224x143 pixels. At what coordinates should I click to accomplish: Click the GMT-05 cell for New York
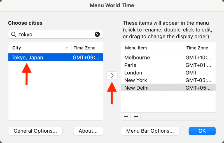(x=198, y=80)
